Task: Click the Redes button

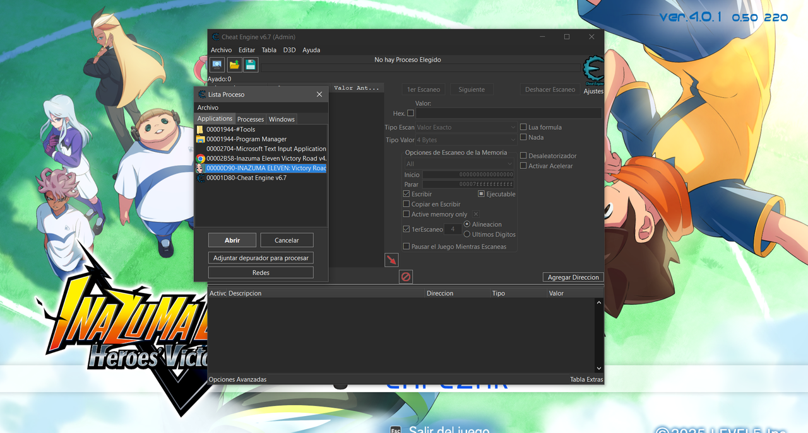Action: coord(261,273)
